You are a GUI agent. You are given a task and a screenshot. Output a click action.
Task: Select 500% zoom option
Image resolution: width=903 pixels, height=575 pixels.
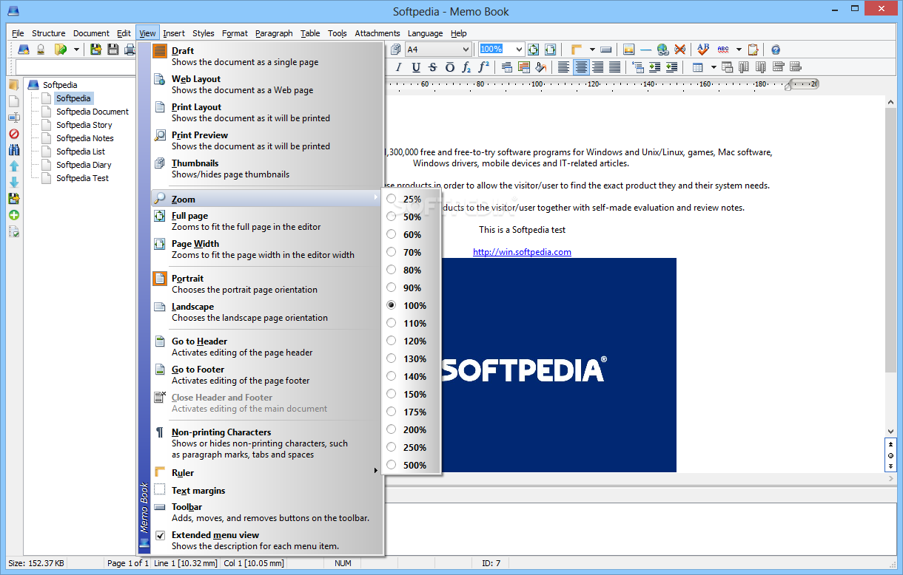pyautogui.click(x=411, y=466)
